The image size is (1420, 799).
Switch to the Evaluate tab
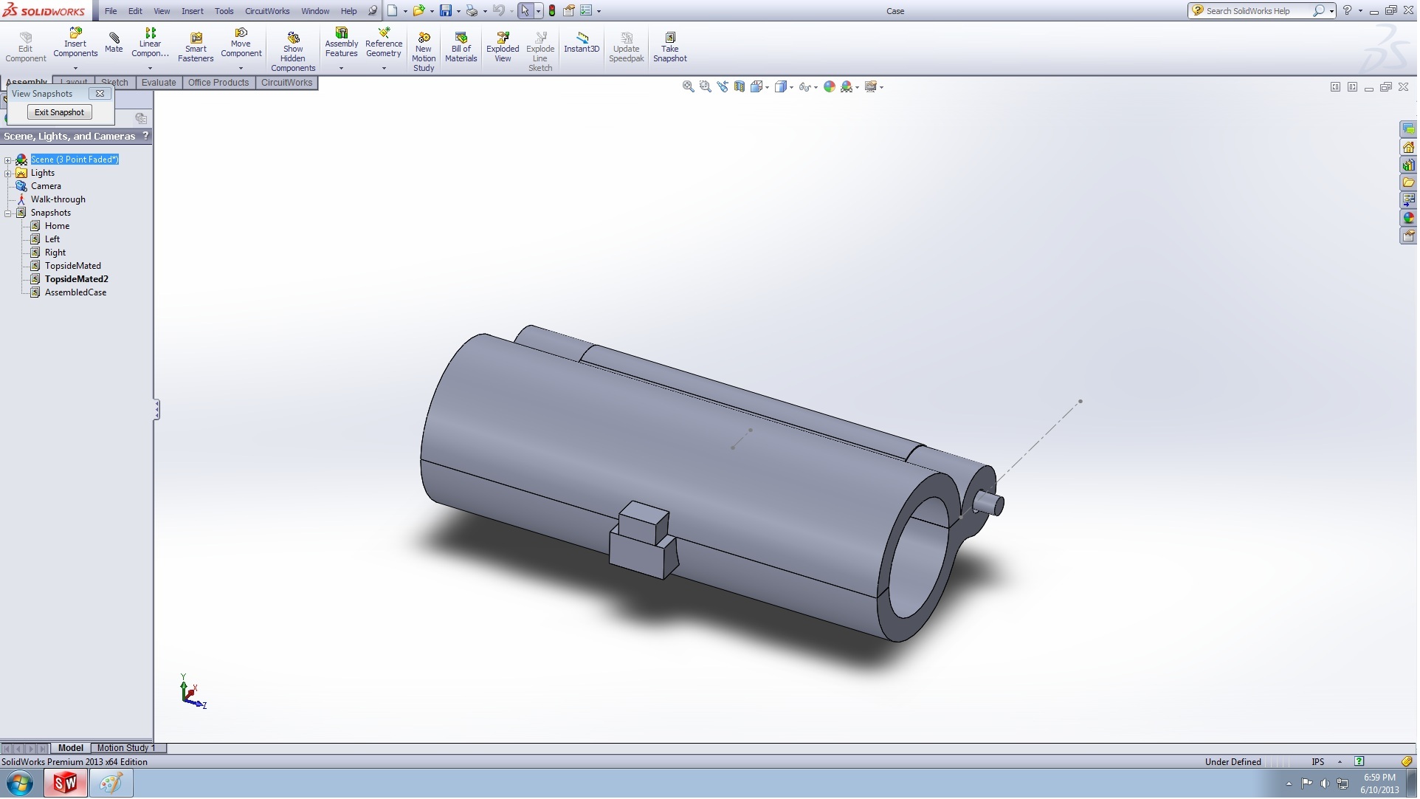159,83
